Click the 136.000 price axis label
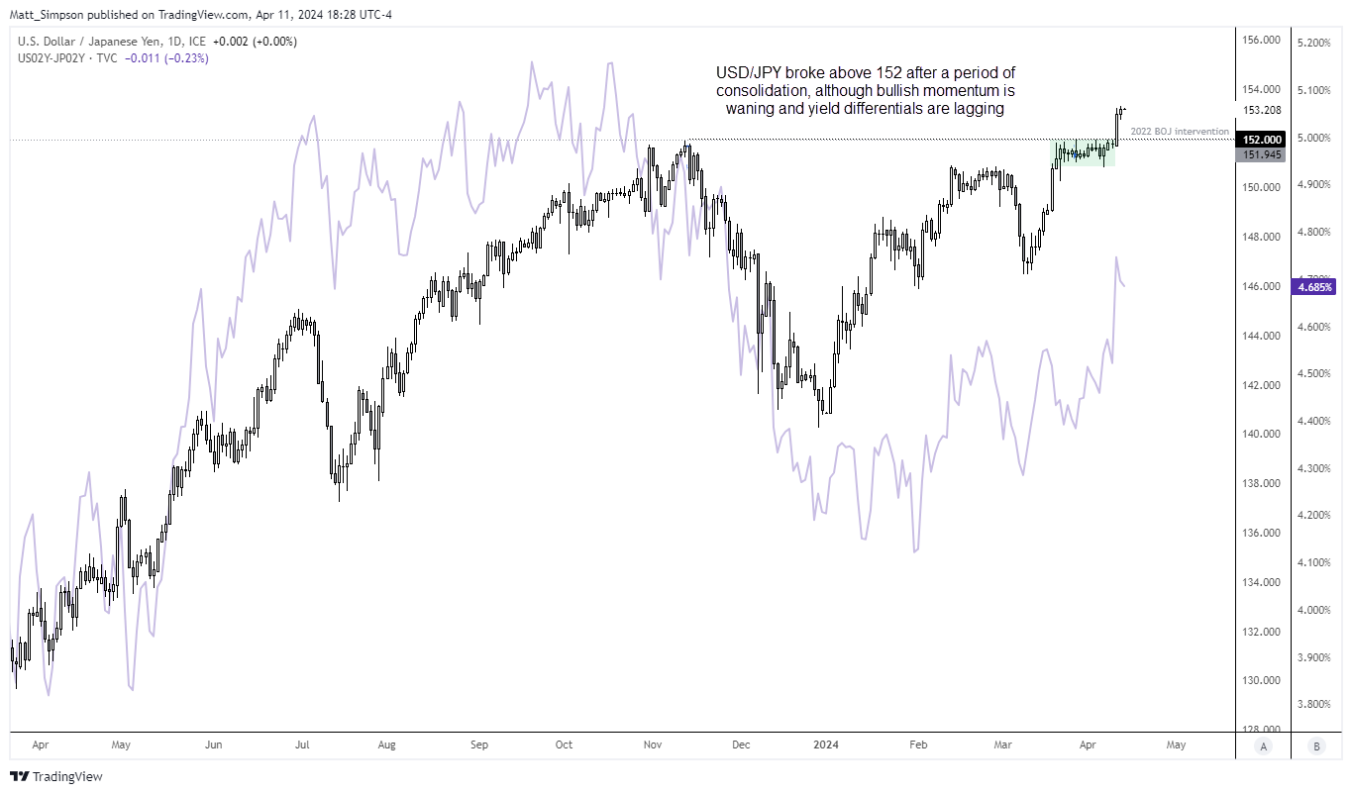The height and width of the screenshot is (794, 1352). [1261, 534]
